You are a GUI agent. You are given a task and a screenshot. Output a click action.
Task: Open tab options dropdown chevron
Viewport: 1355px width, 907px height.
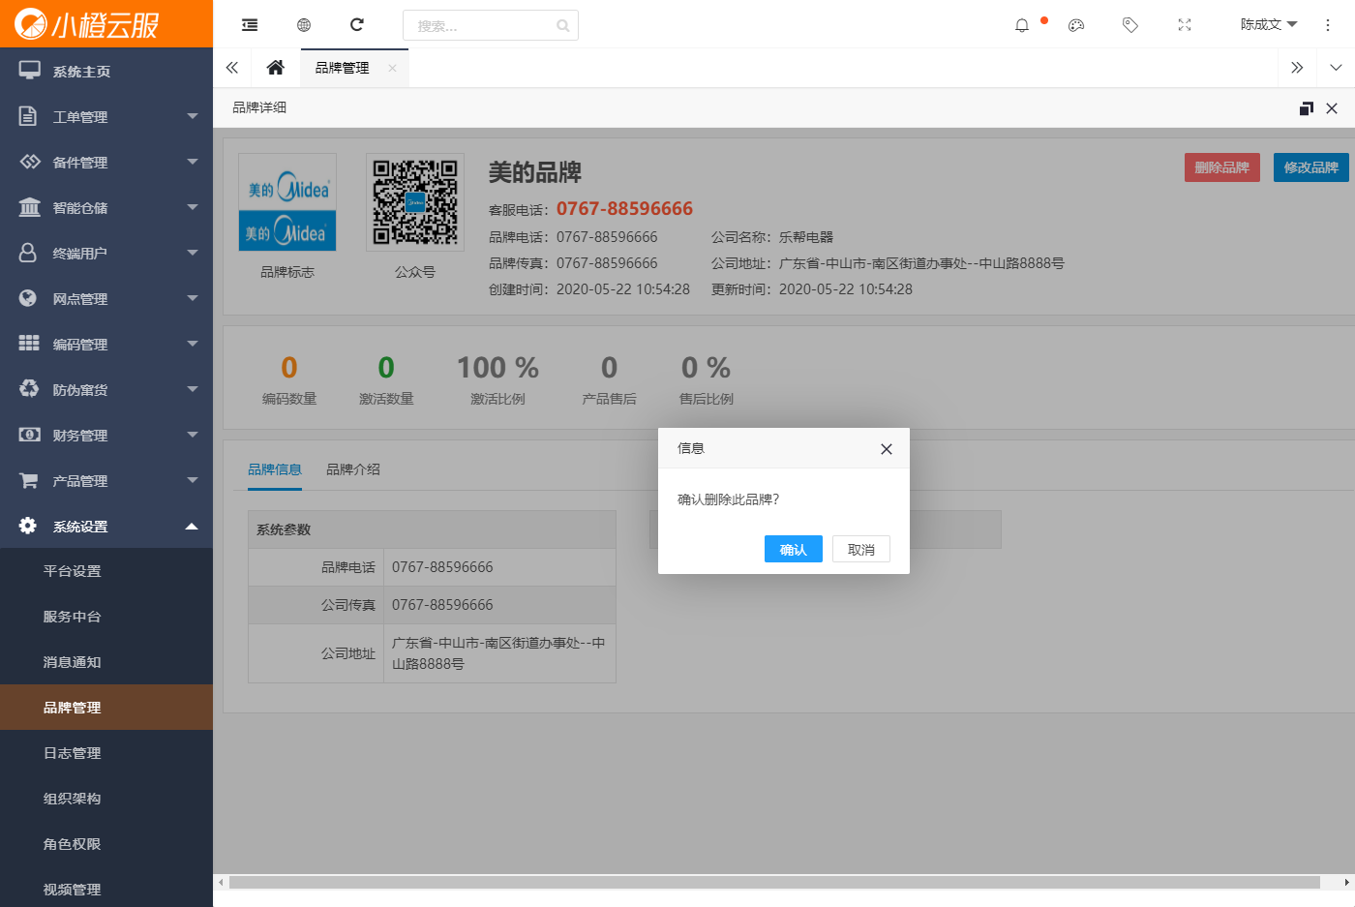coord(1336,68)
